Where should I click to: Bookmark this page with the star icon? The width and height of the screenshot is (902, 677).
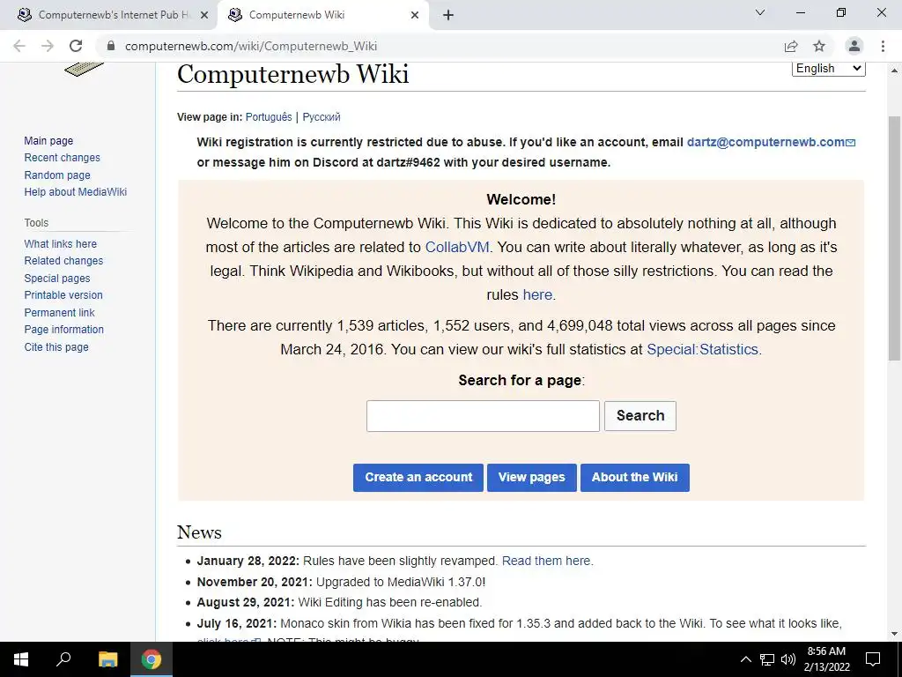coord(819,46)
